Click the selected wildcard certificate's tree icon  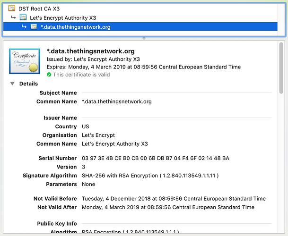pos(34,27)
